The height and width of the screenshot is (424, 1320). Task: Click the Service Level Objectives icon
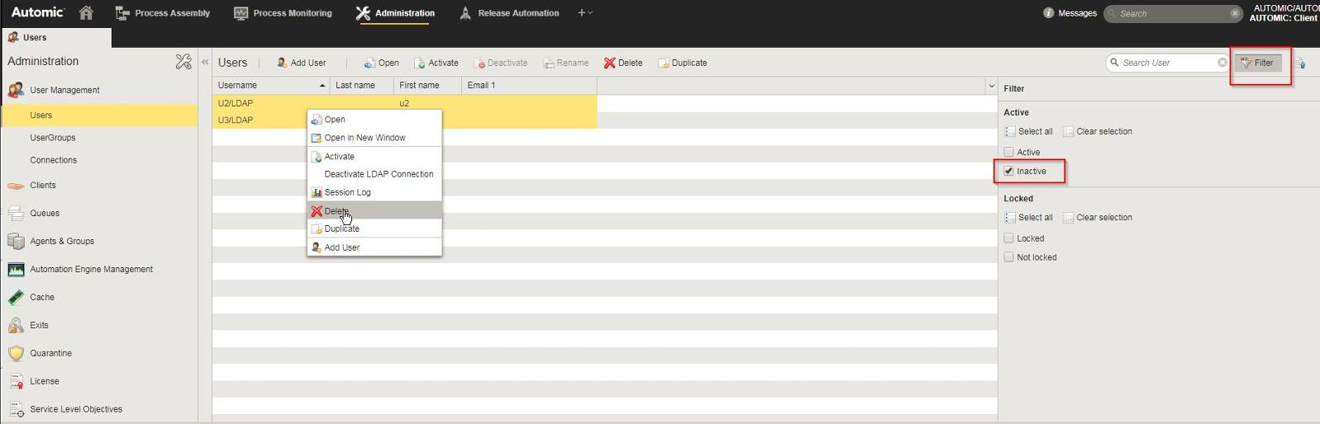coord(16,409)
